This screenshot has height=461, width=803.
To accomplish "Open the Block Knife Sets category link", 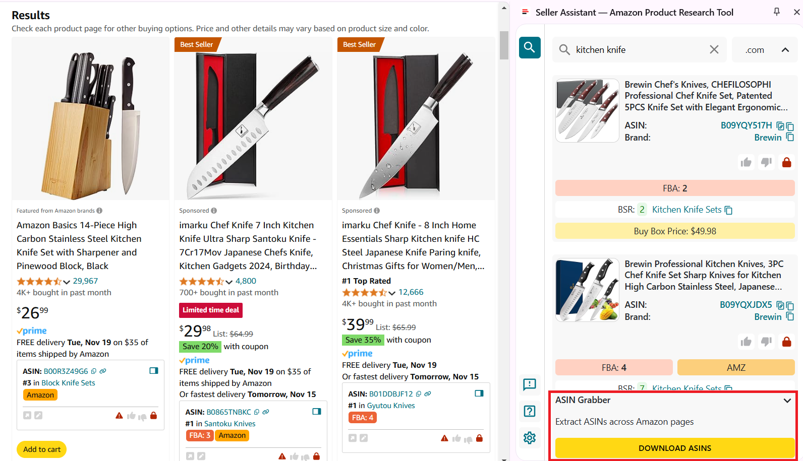I will click(x=68, y=383).
